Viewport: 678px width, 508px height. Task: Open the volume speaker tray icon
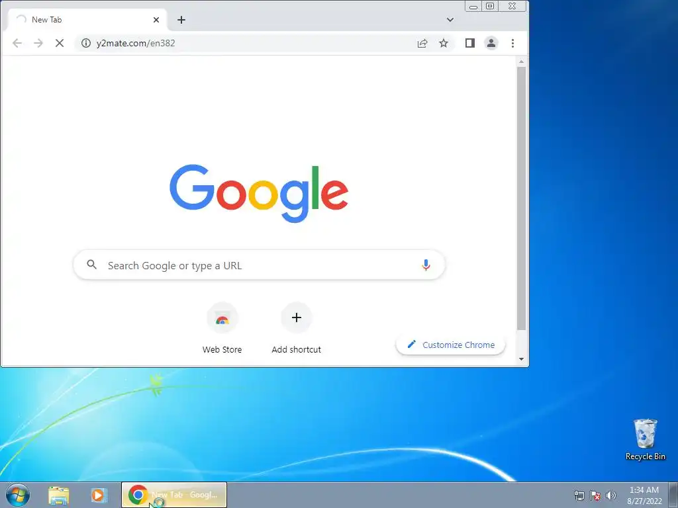[x=611, y=495]
